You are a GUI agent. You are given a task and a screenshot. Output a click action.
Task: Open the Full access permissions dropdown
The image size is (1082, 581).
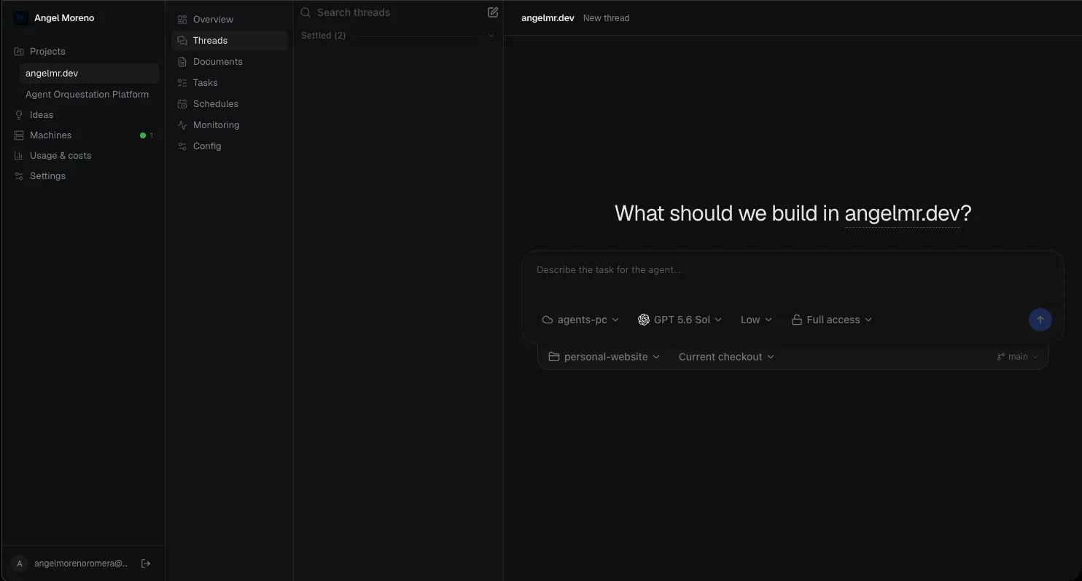832,320
